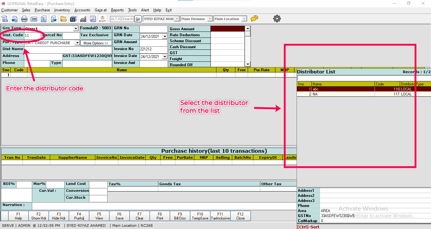The image size is (431, 229).
Task: Click the F3 Hide Hdr button
Action: [59, 216]
